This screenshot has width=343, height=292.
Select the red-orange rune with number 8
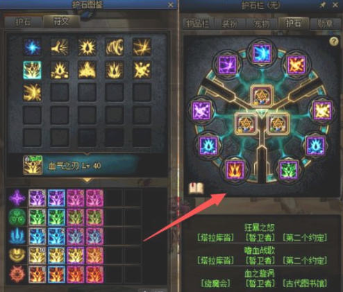[x=37, y=275]
